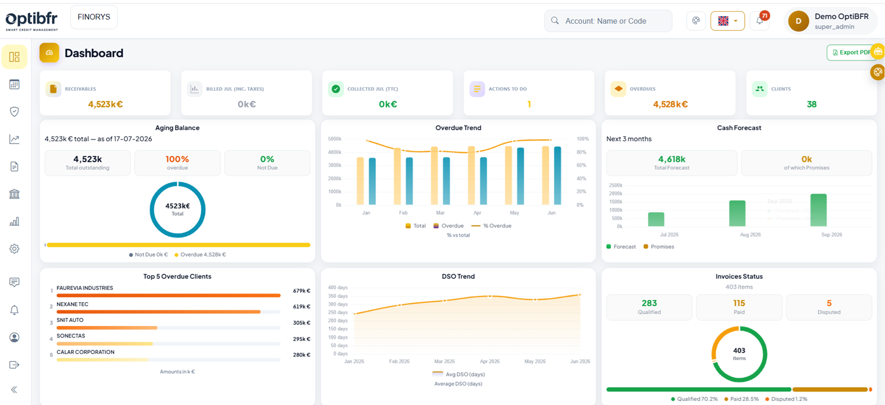Image resolution: width=885 pixels, height=405 pixels.
Task: Select the bank building sidebar icon
Action: coord(15,194)
